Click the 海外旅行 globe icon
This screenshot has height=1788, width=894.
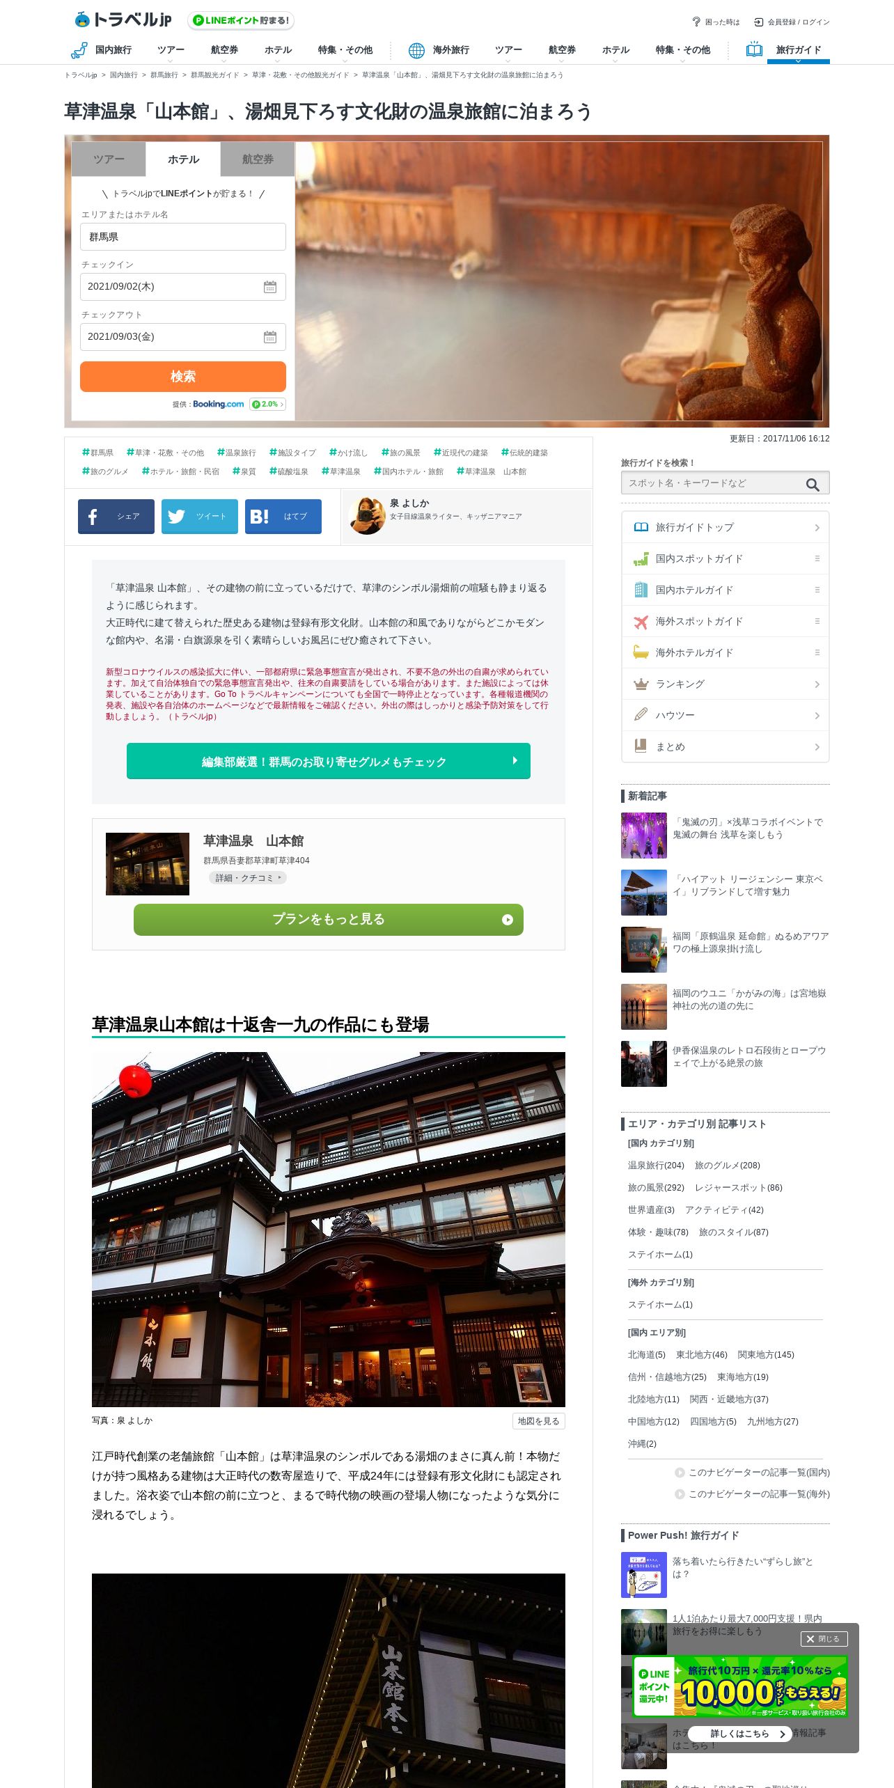tap(416, 50)
